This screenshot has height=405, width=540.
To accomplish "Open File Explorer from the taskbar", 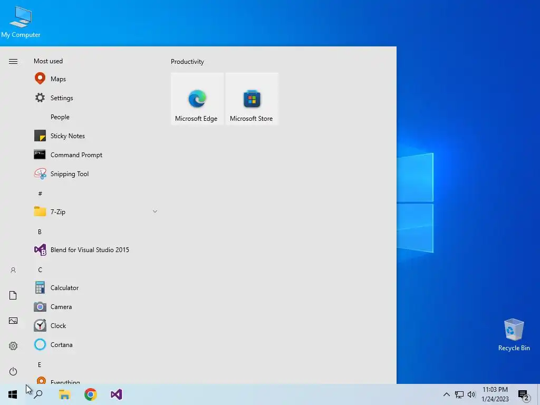I will tap(64, 394).
